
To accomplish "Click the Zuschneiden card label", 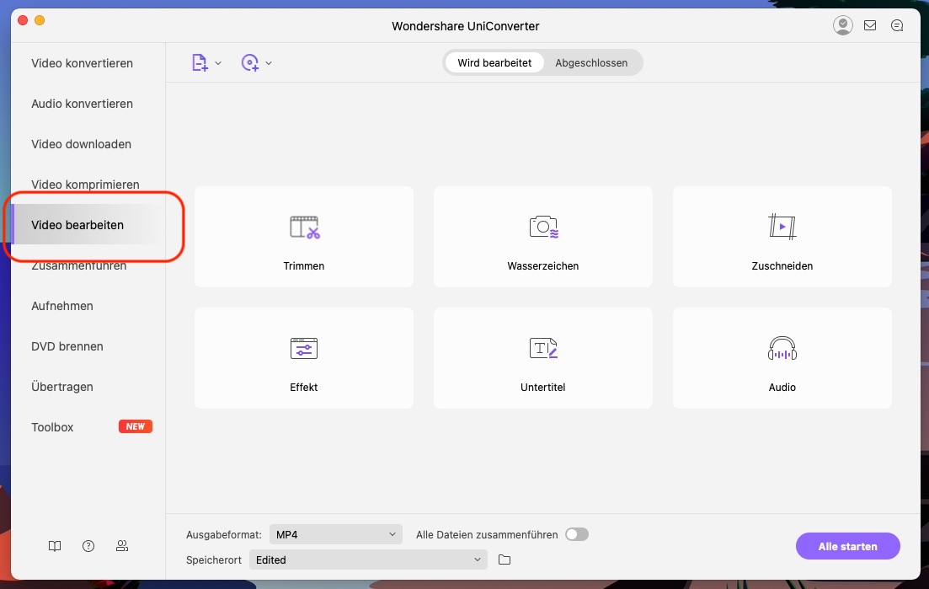I will point(782,266).
